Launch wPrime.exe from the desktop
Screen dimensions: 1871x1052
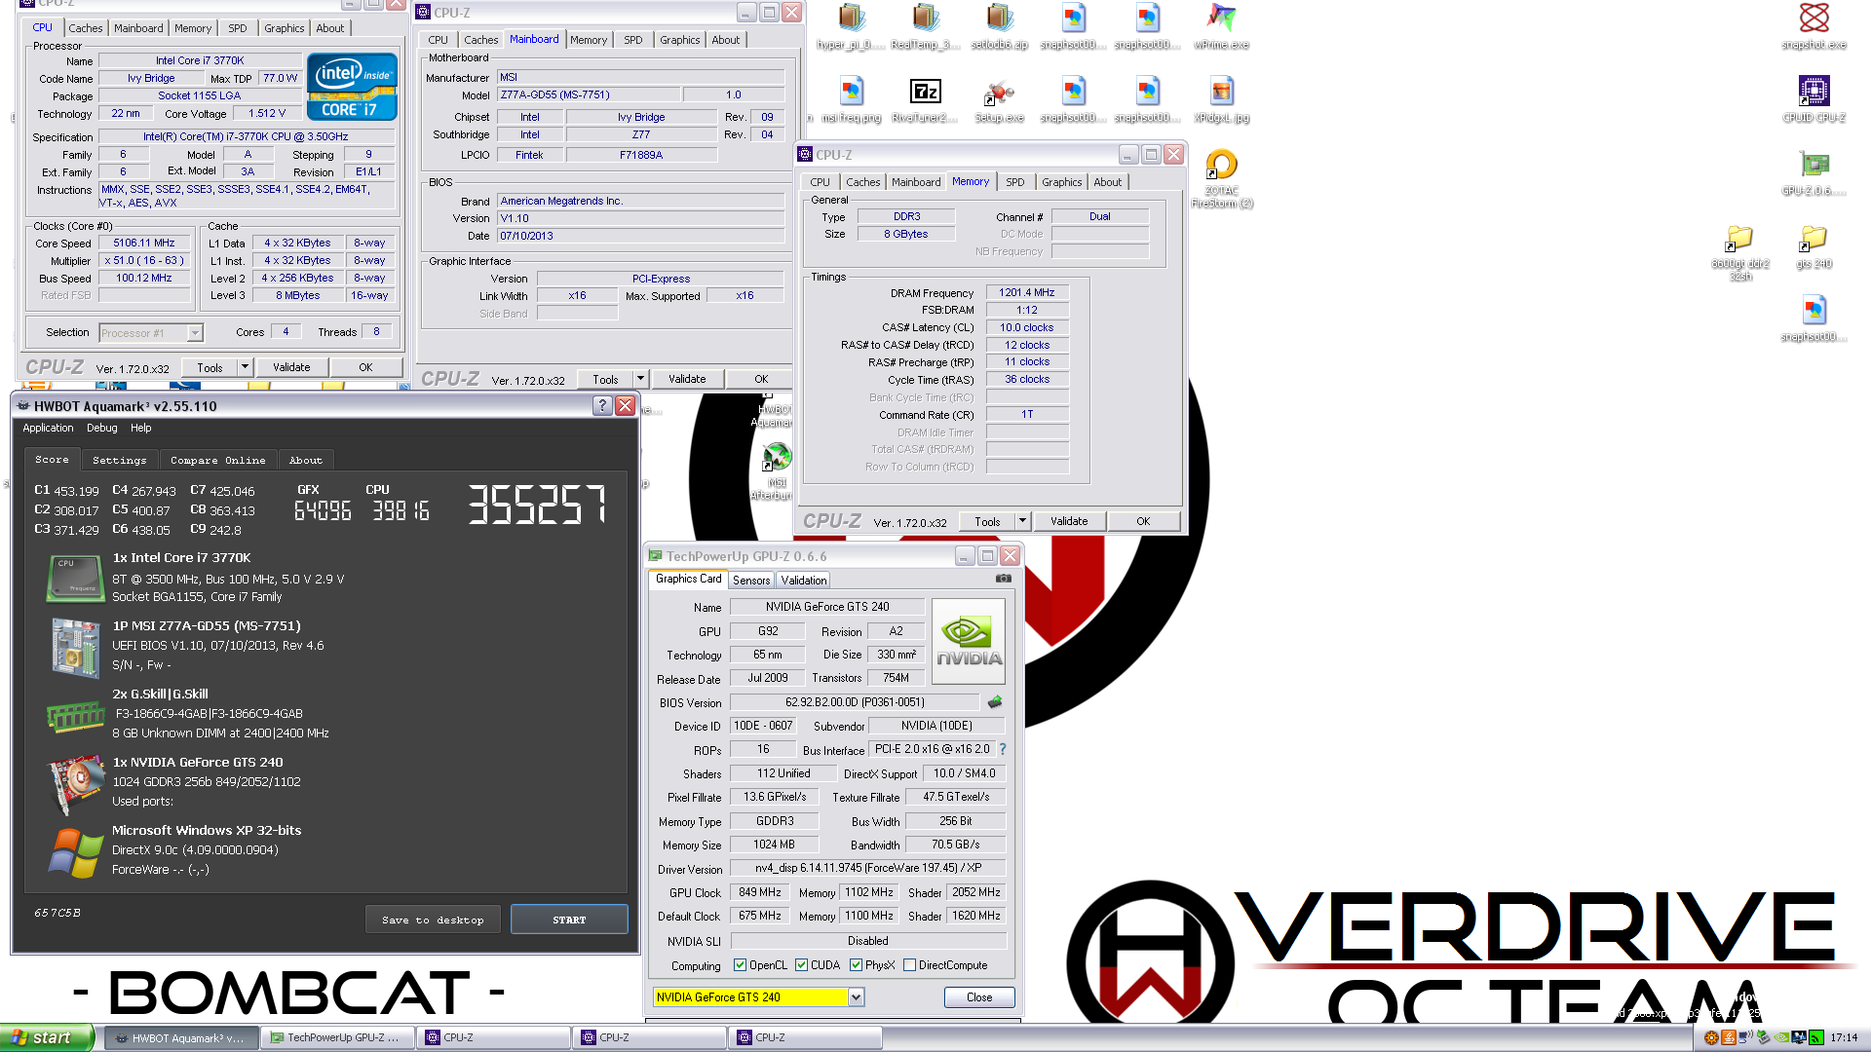pos(1221,27)
